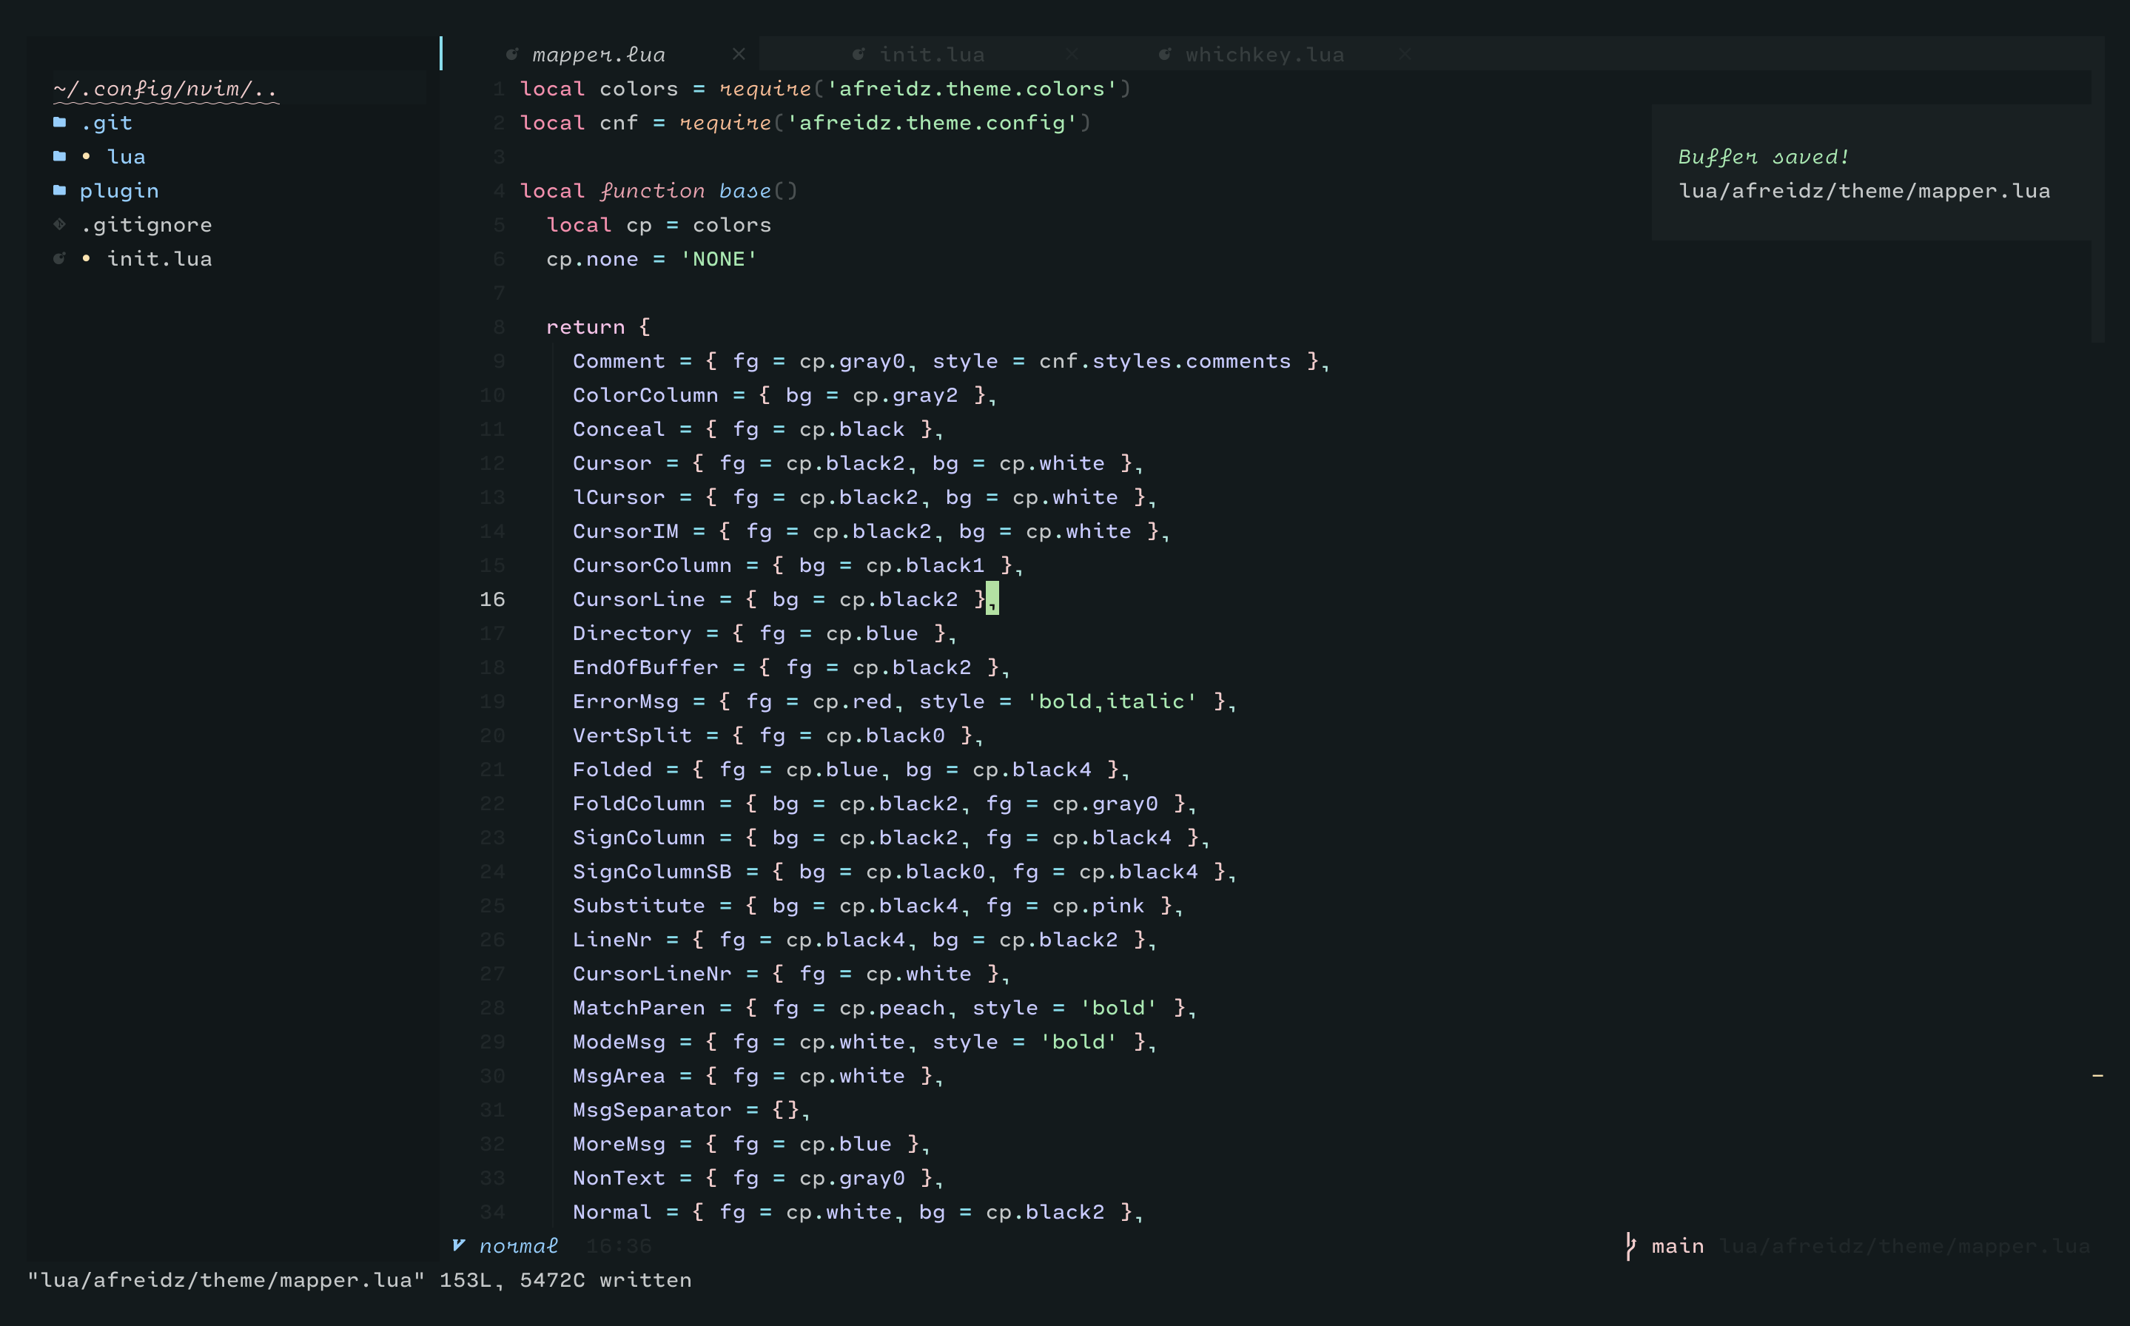
Task: Click VertSplit on line 20
Action: (x=631, y=736)
